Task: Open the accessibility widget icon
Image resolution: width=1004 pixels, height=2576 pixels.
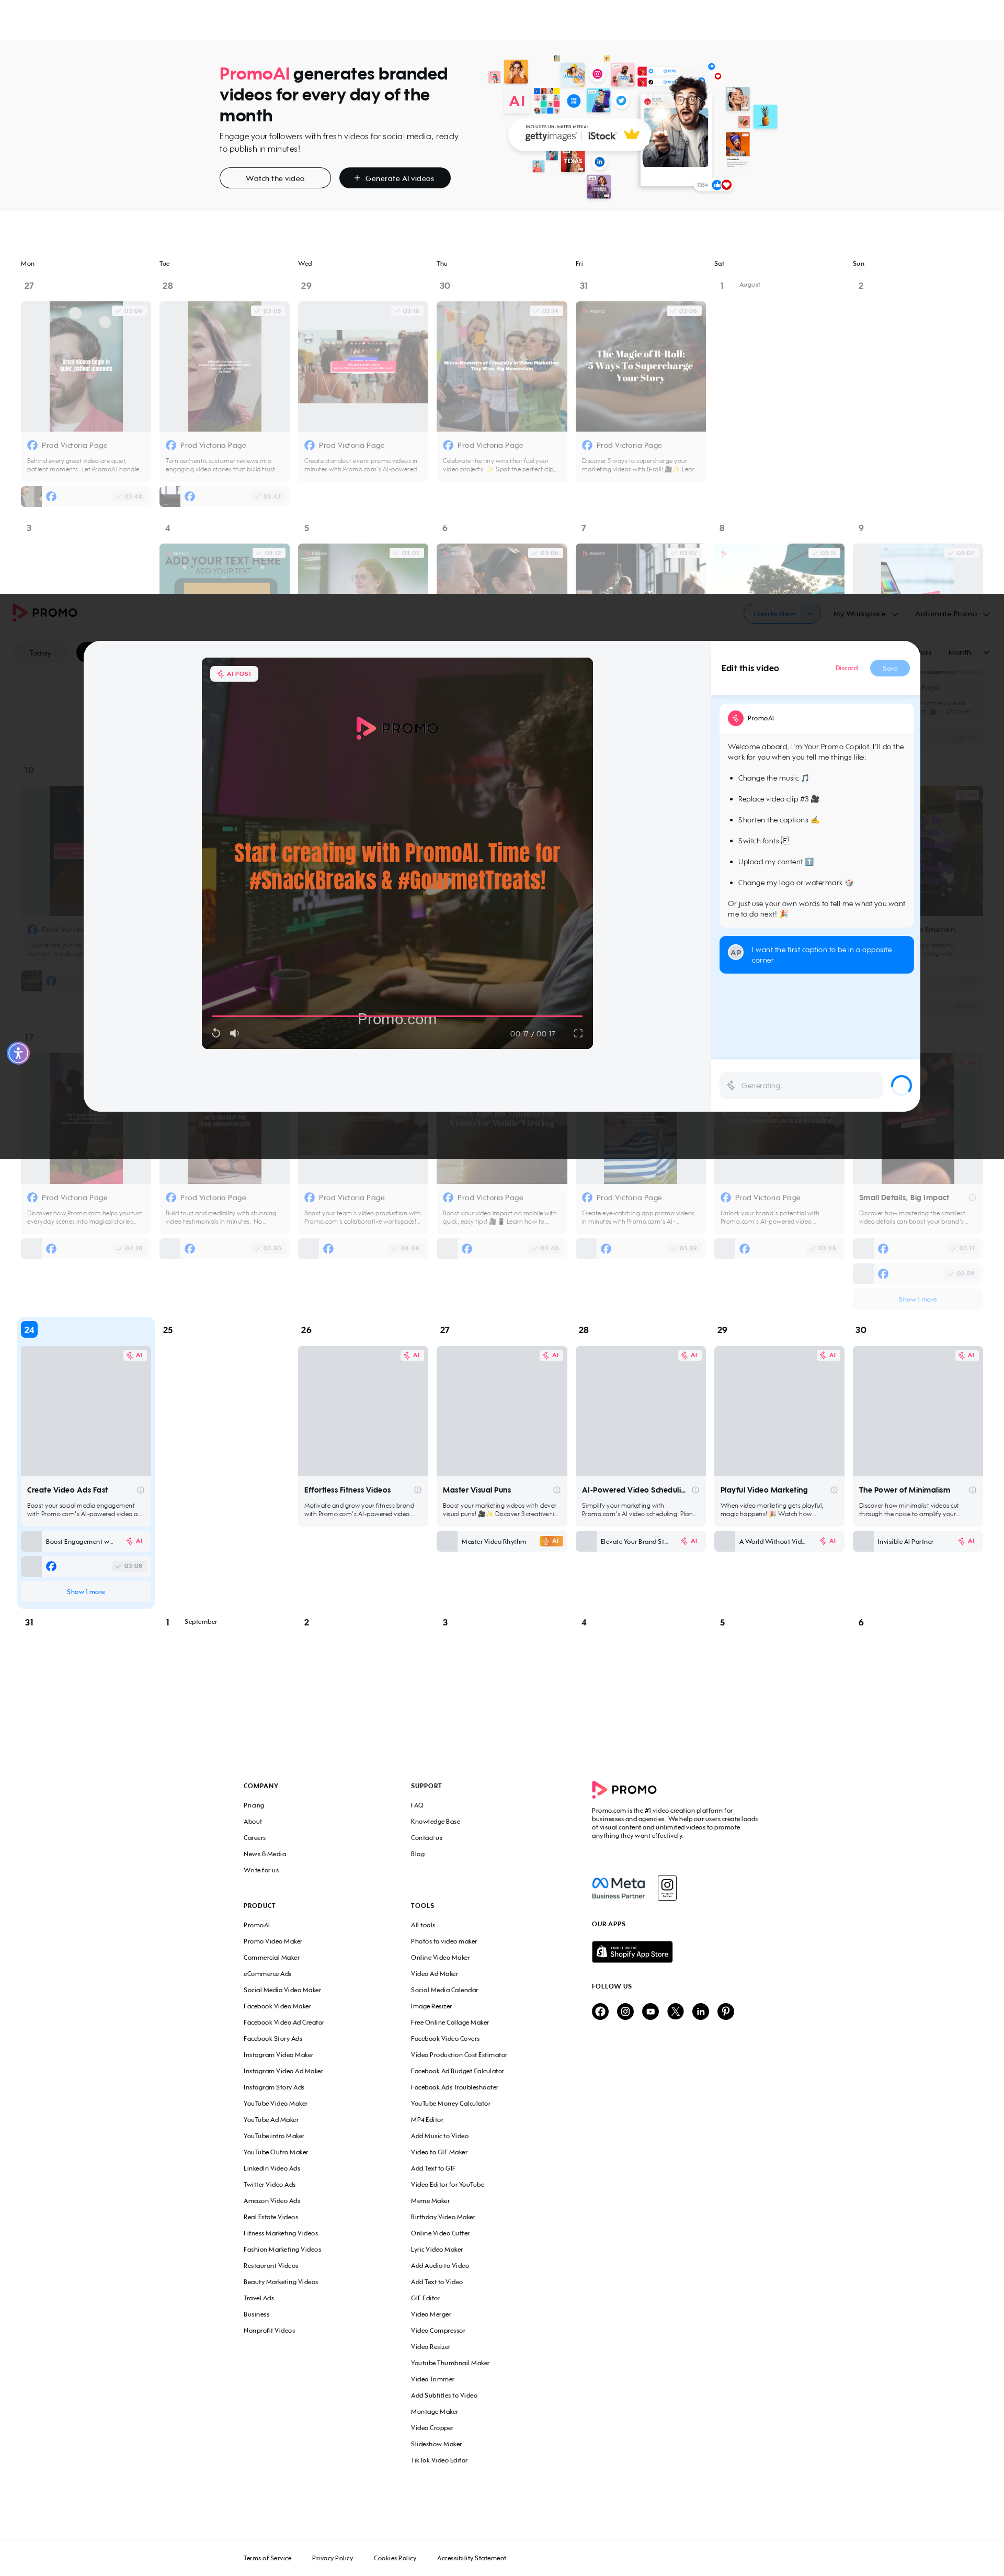Action: tap(18, 1052)
